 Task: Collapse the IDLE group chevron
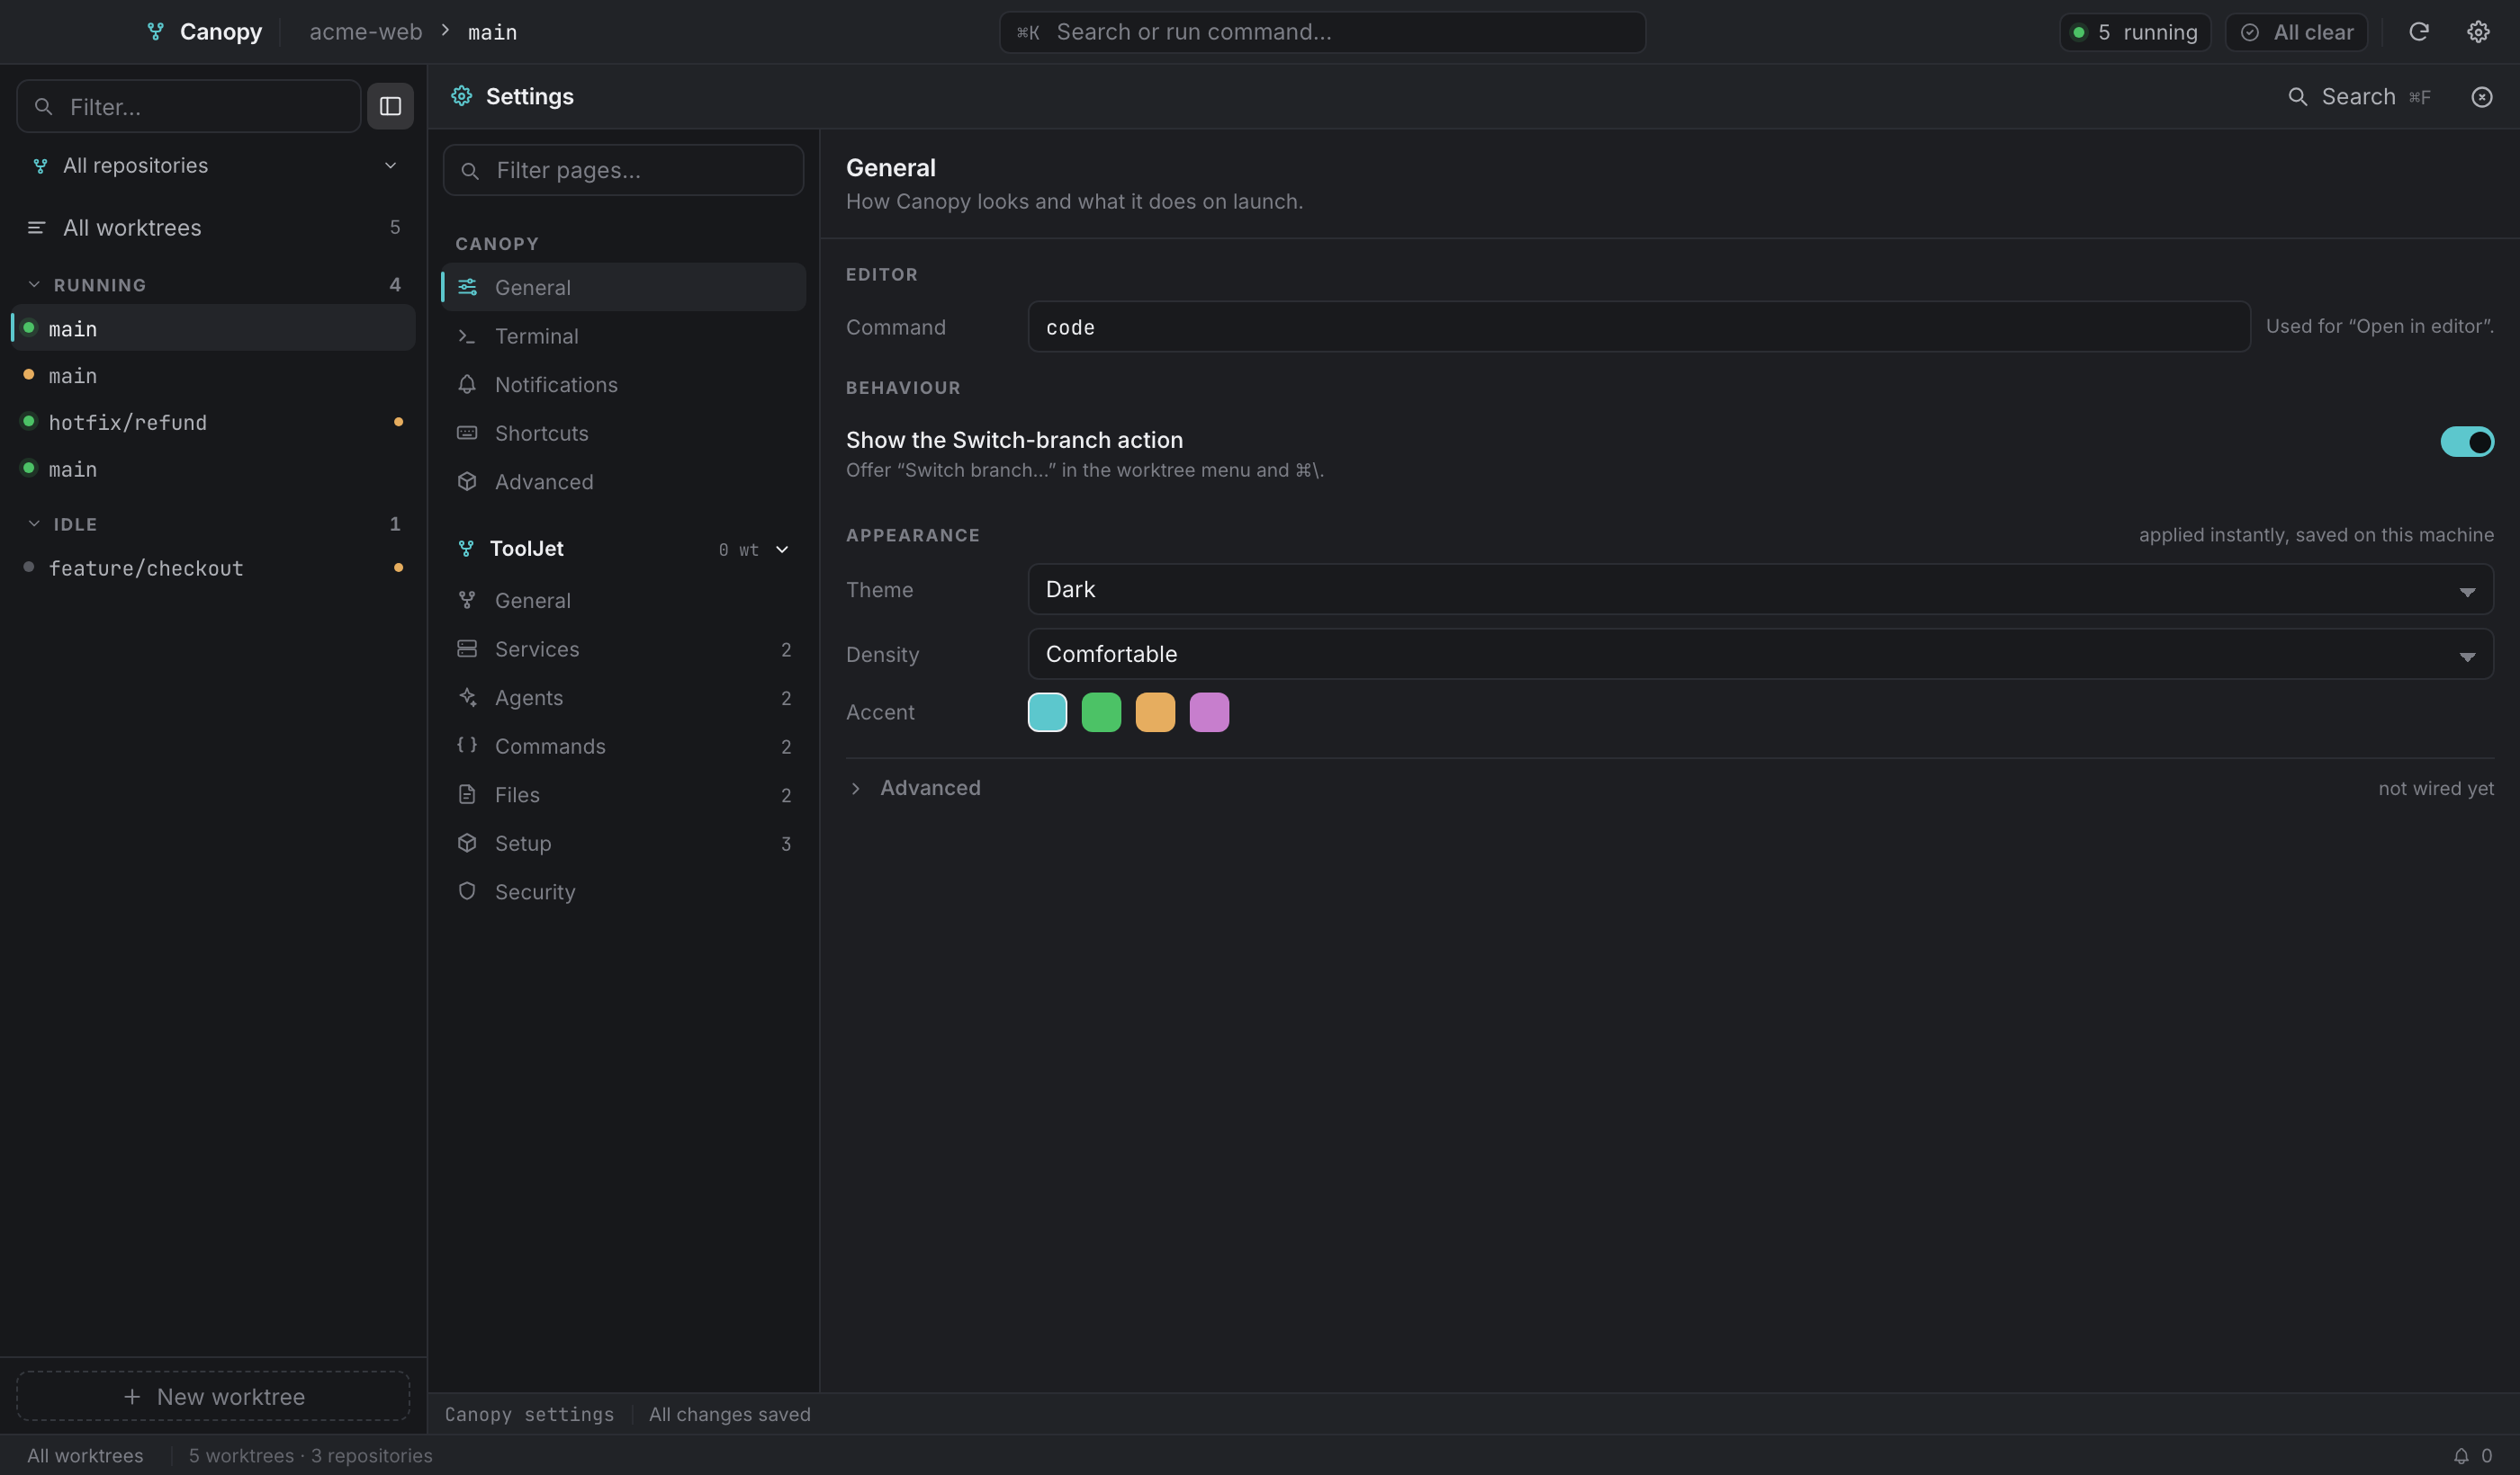tap(34, 523)
